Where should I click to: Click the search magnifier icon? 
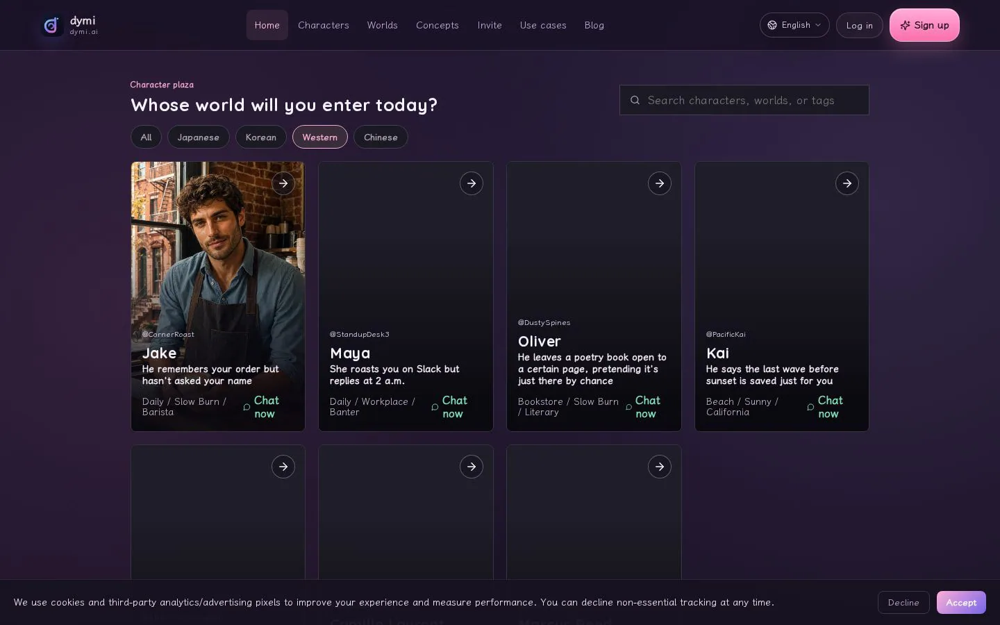click(635, 100)
